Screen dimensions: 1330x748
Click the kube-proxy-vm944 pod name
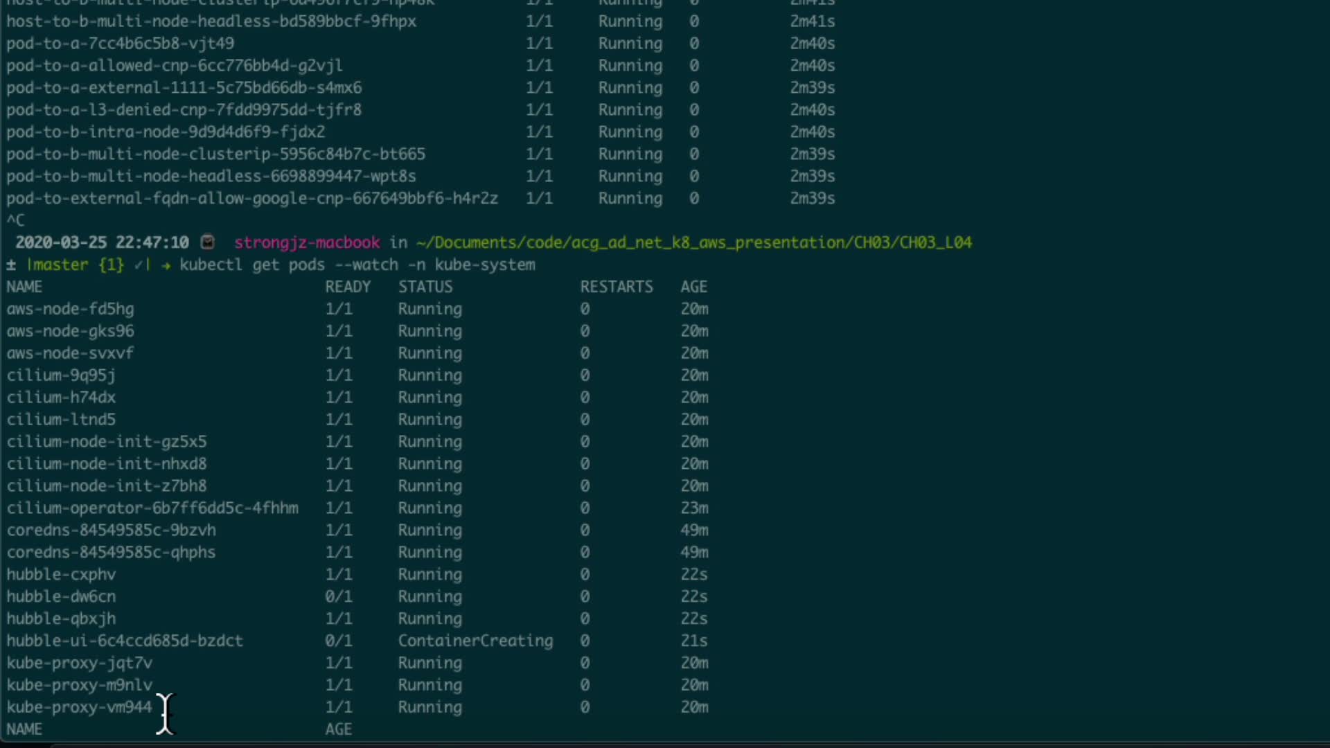79,707
